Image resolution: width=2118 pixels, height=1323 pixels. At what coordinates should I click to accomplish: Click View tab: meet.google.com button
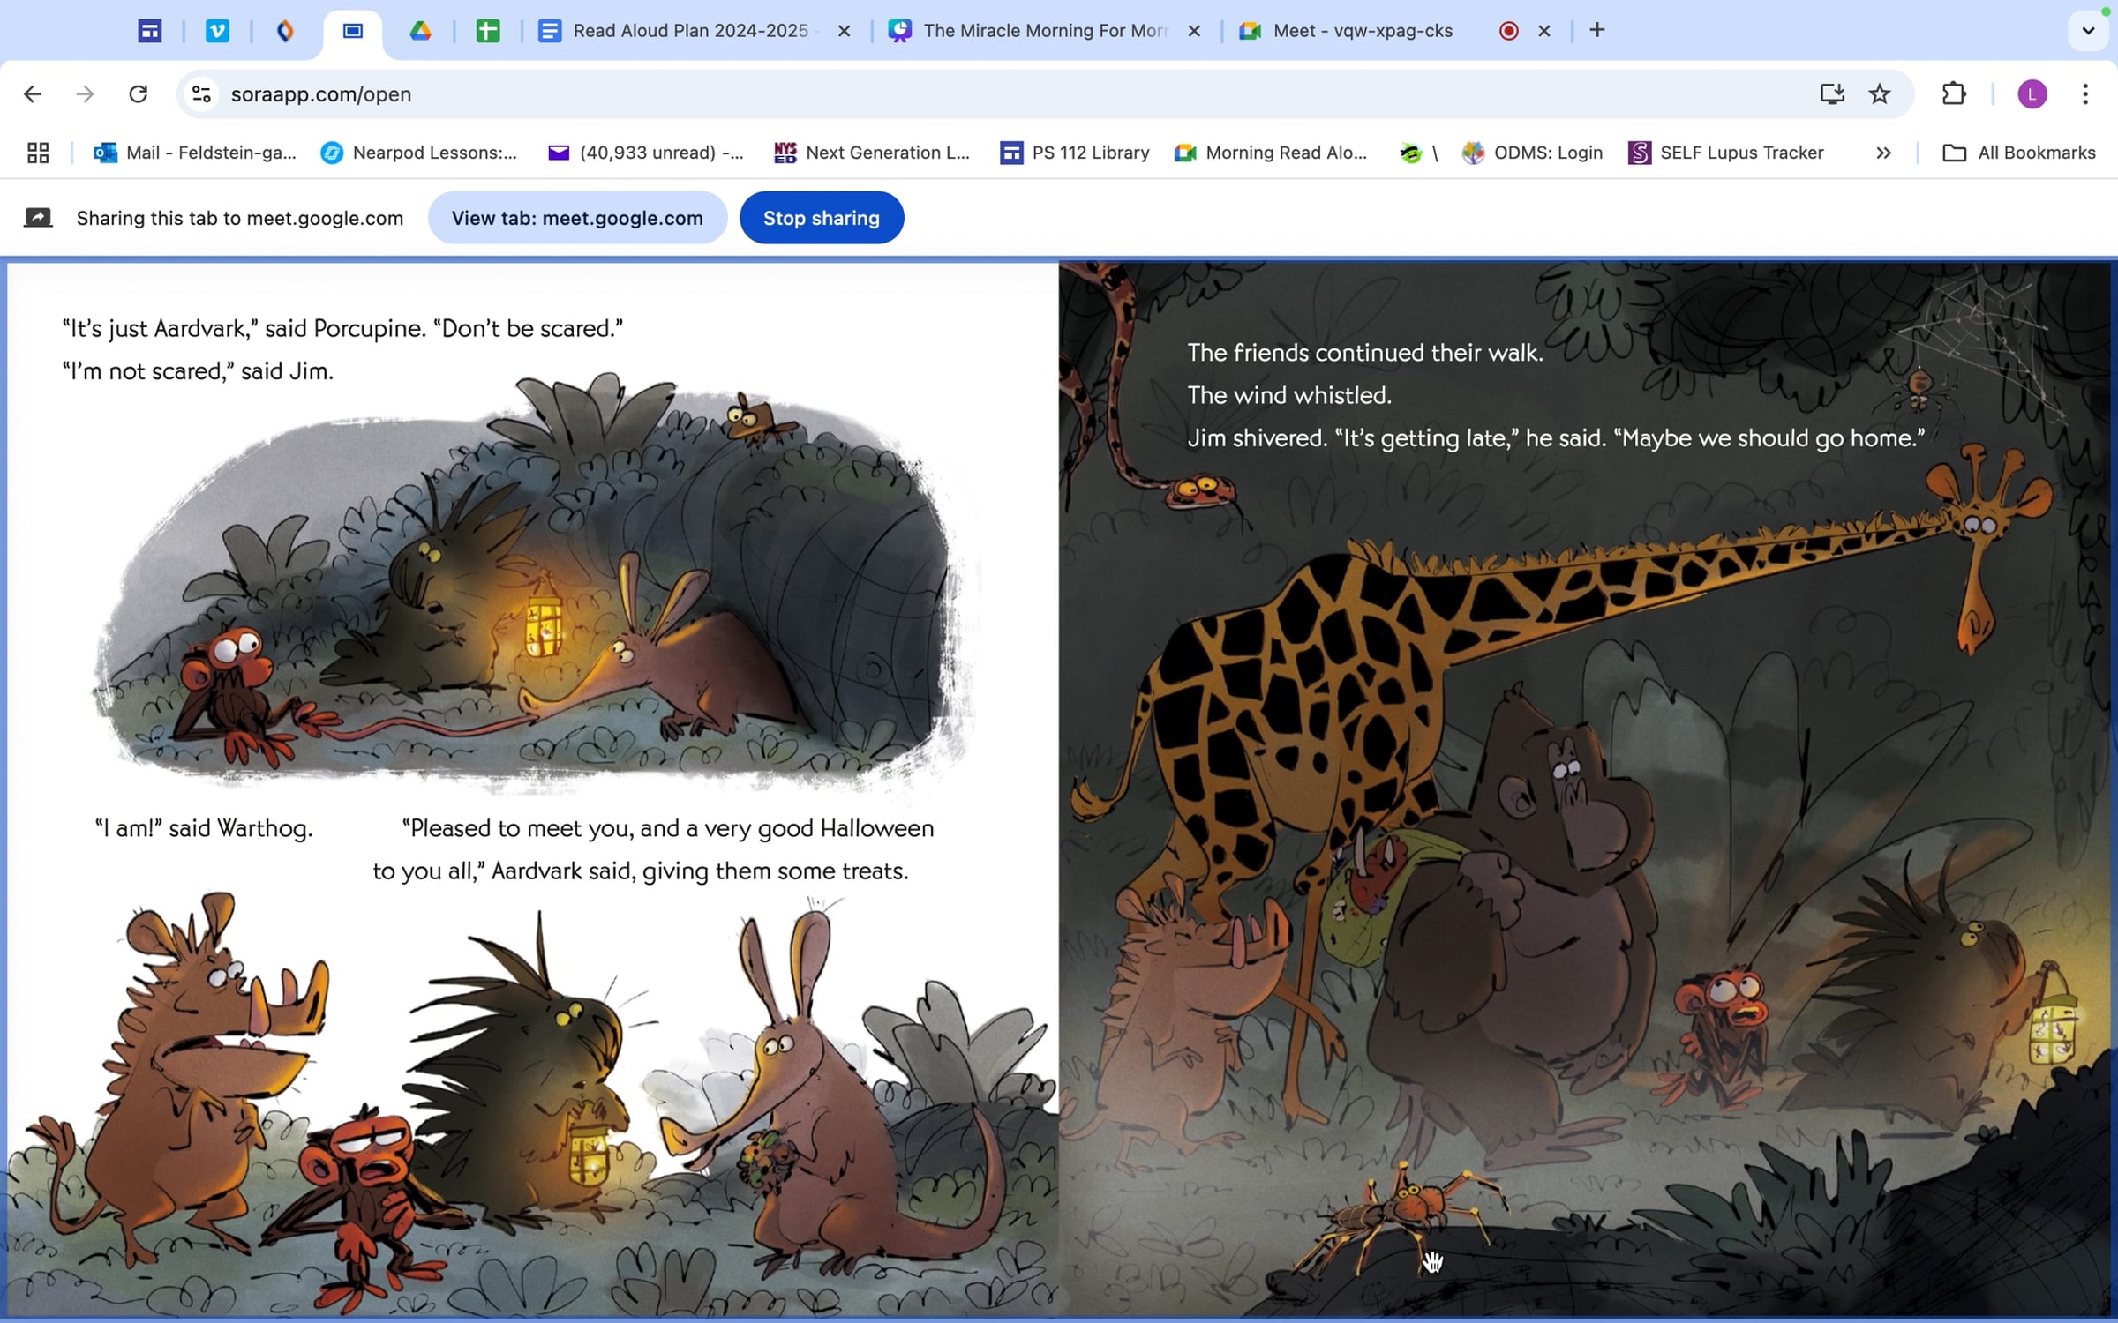(577, 218)
